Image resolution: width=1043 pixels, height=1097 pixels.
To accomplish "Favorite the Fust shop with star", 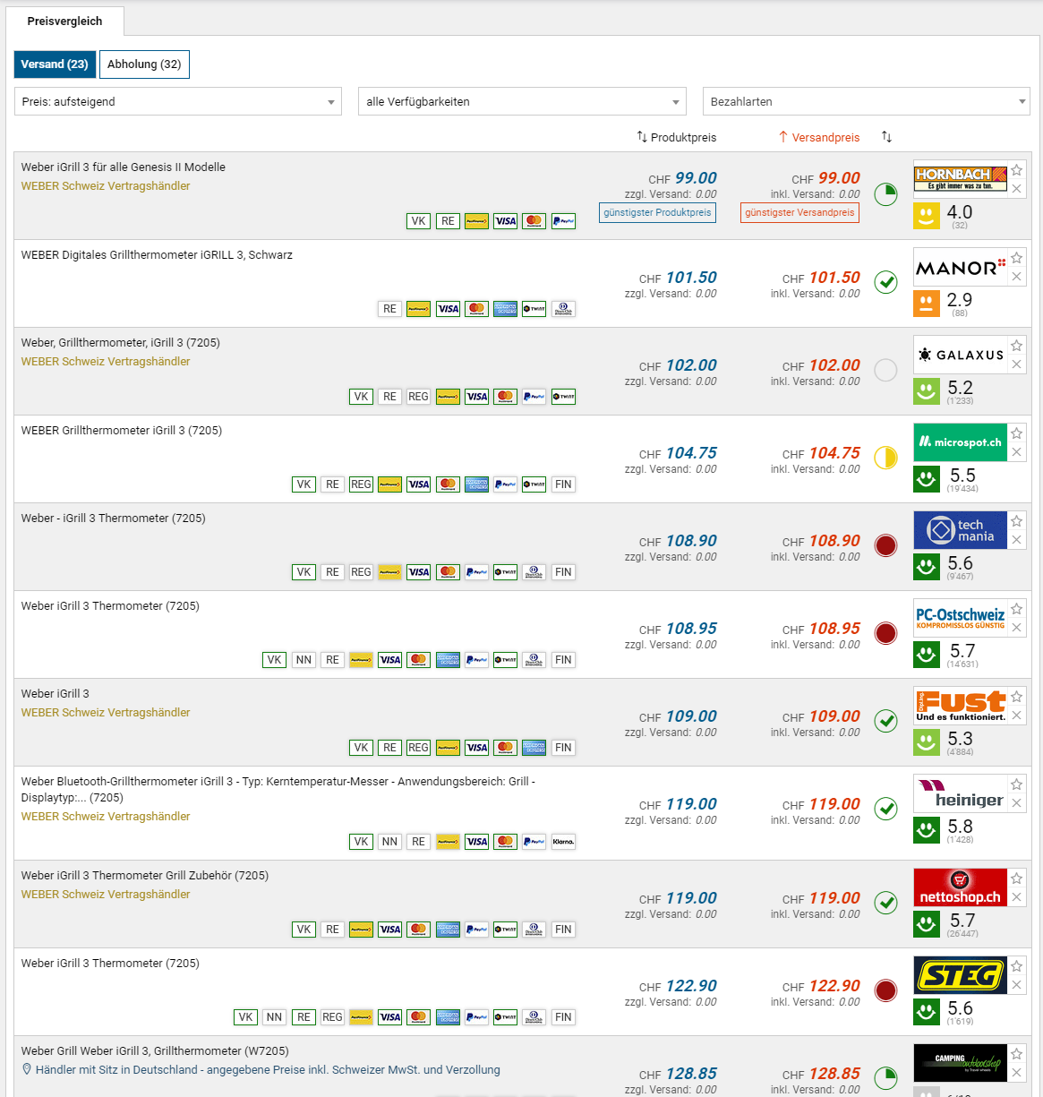I will 1016,697.
